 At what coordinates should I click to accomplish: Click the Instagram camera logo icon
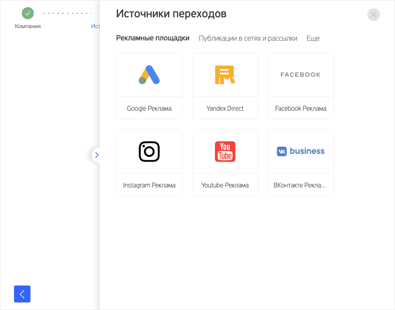coord(149,151)
